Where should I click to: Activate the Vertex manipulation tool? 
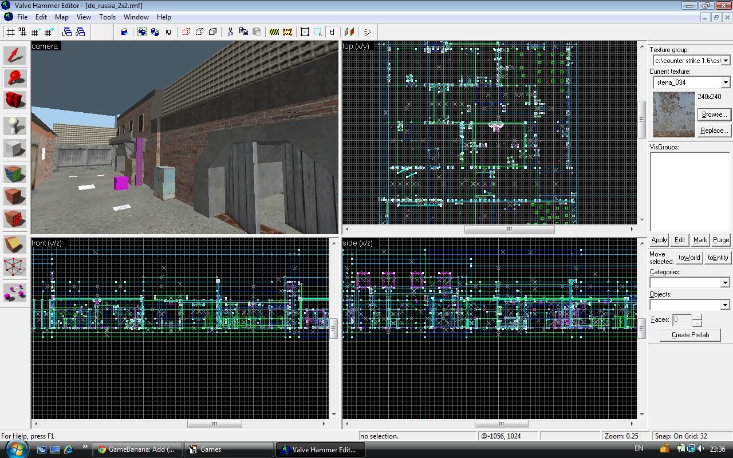(x=15, y=266)
